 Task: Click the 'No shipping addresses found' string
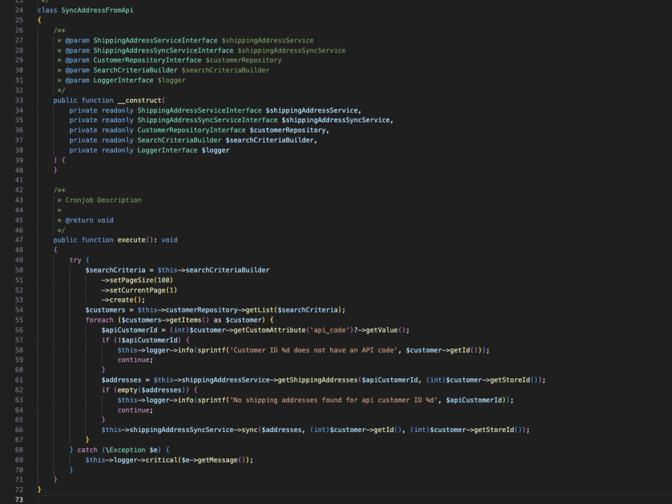(334, 401)
